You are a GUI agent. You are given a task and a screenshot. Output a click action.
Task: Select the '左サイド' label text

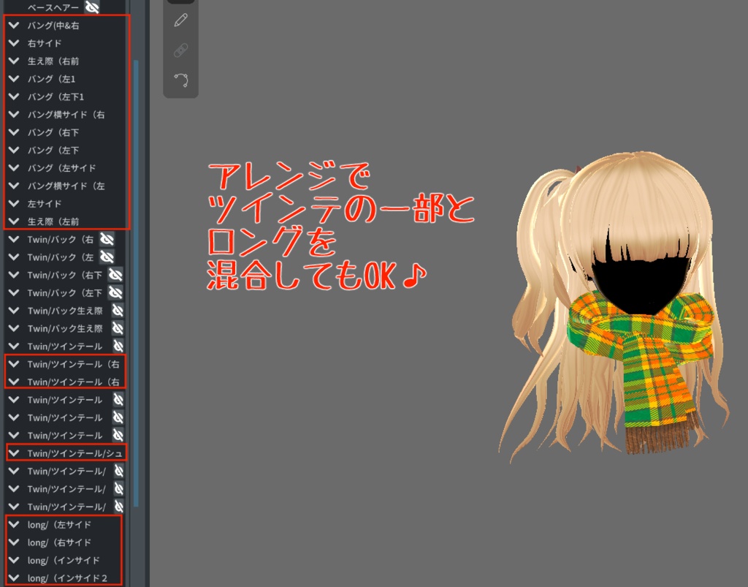pos(45,204)
